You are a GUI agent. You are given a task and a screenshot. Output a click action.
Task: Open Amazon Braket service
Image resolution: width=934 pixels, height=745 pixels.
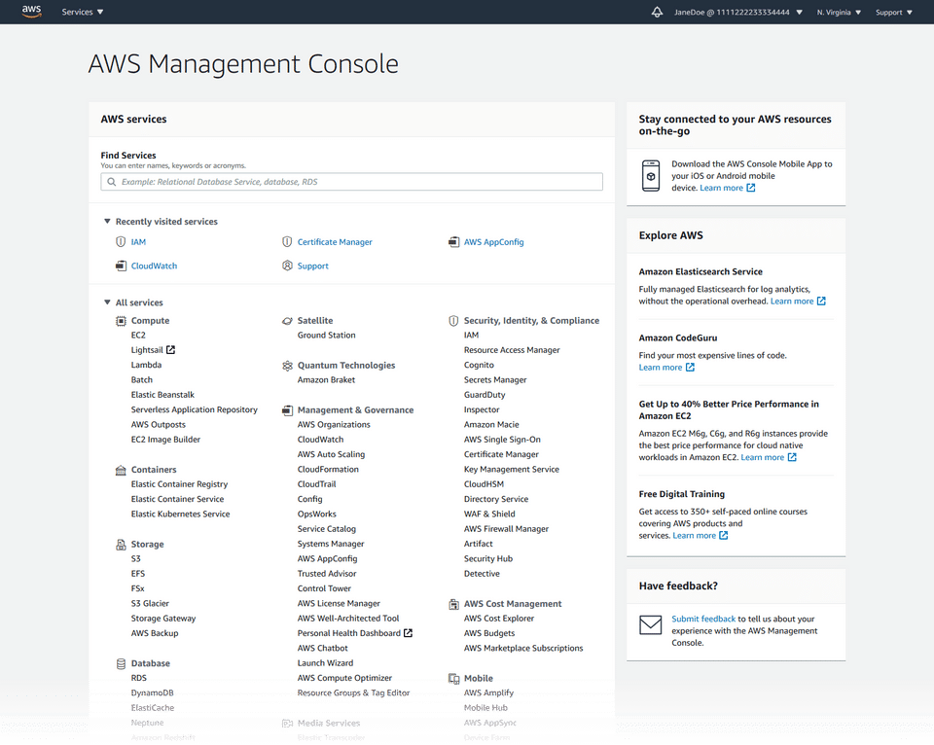pos(326,380)
